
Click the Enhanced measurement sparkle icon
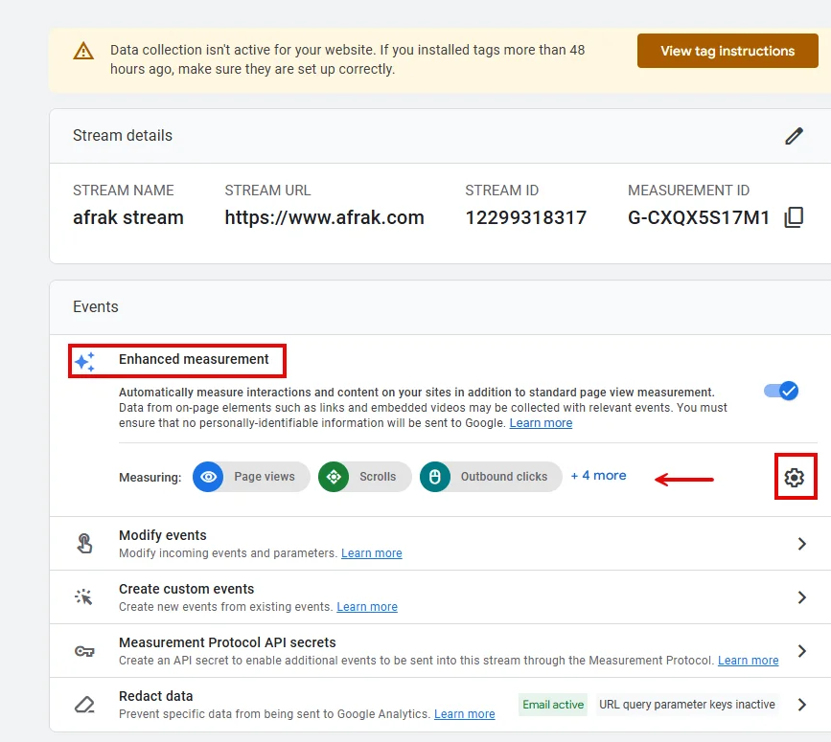pos(85,362)
